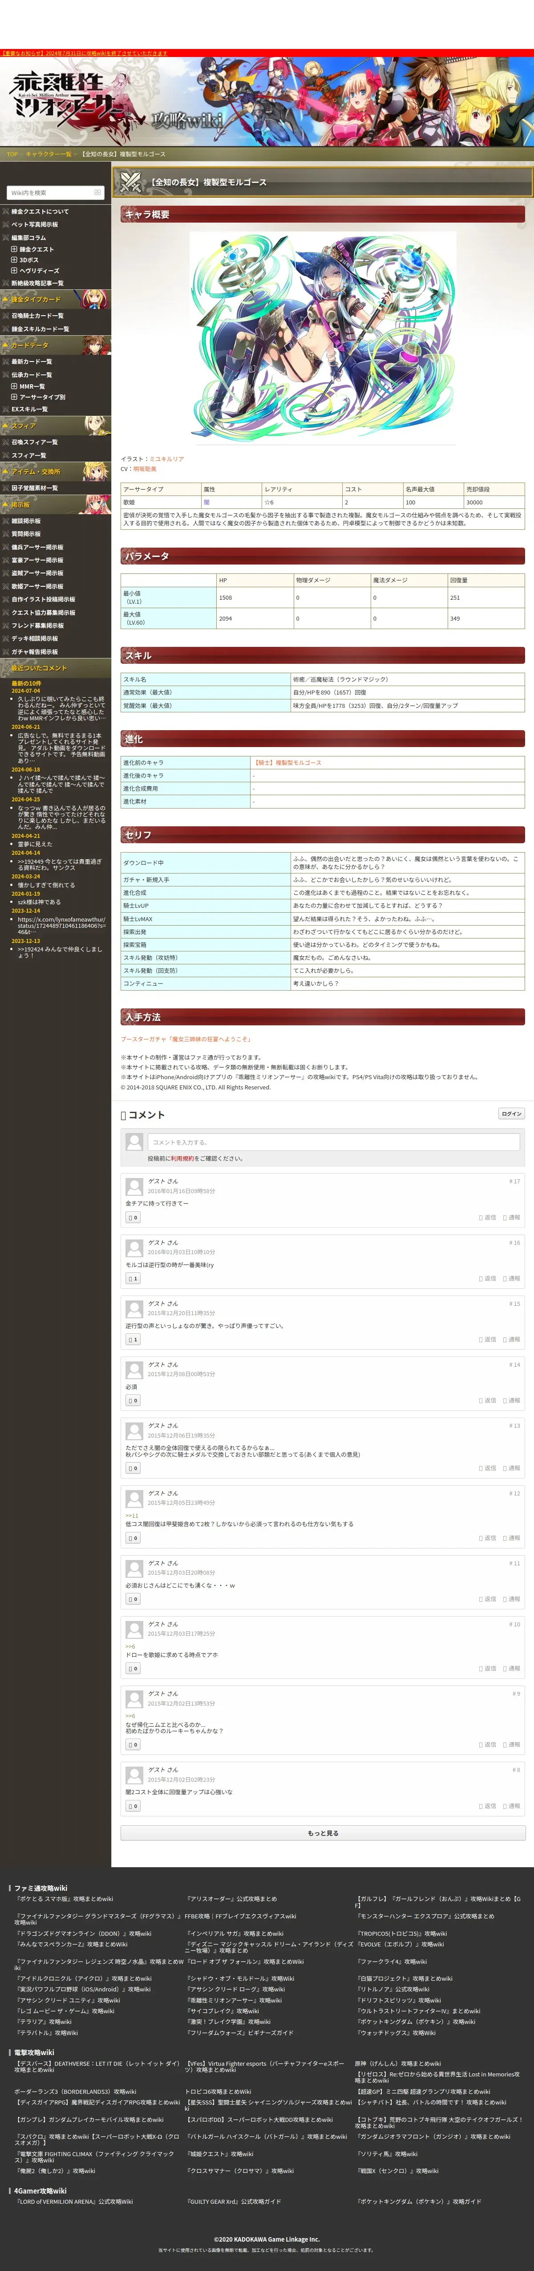Click sword icon beside 錬金クエストについて
534x2271 pixels.
5,211
